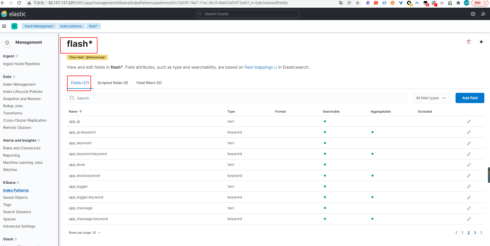Viewport: 490px width, 246px height.
Task: Open Search Sessions in sidebar
Action: point(17,212)
